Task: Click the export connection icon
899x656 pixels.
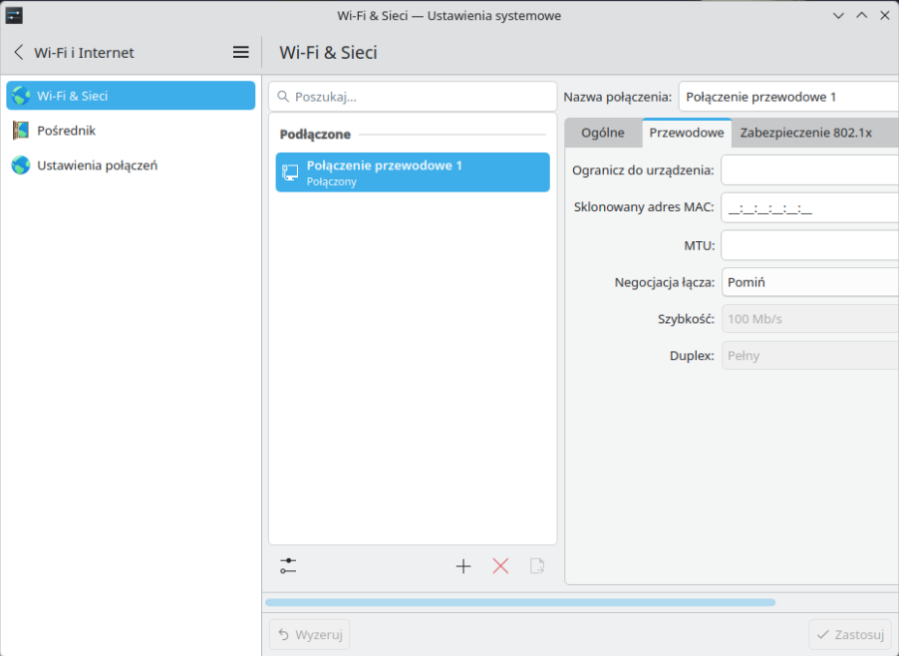Action: click(537, 566)
